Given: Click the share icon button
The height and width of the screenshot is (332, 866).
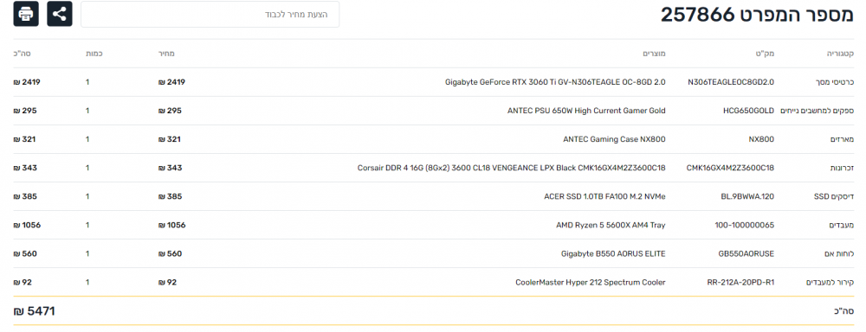Looking at the screenshot, I should [x=60, y=14].
